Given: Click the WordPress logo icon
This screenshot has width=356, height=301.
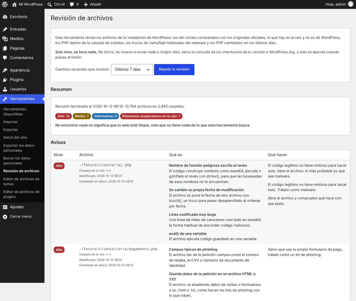Looking at the screenshot, I should click(x=5, y=4).
